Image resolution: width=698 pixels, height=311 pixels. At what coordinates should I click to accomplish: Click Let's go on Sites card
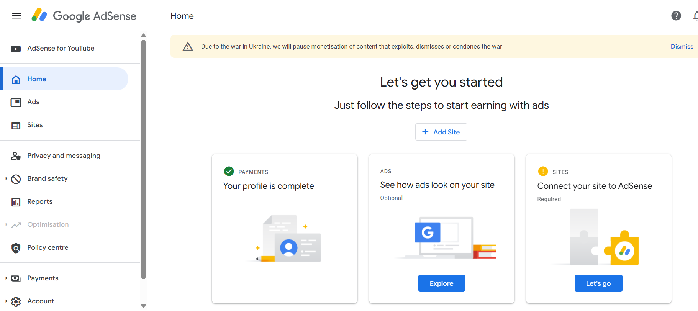598,283
